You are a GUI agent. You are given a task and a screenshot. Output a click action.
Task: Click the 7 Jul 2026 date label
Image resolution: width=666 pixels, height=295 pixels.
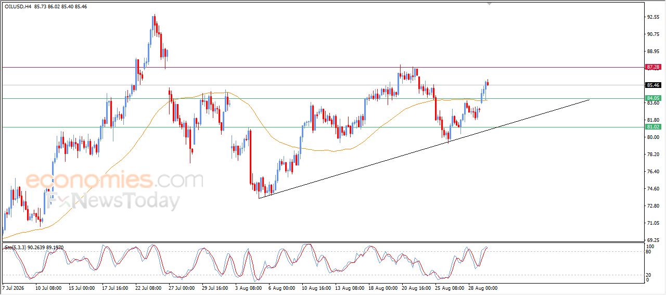click(13, 287)
